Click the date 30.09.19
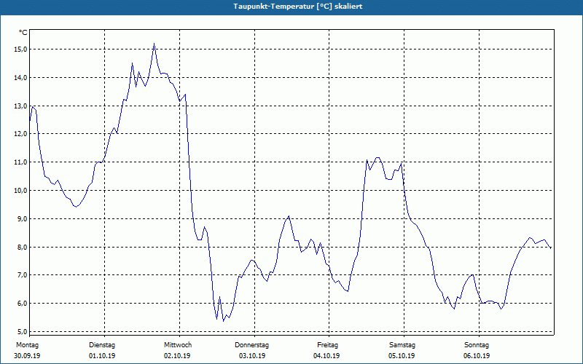Image resolution: width=583 pixels, height=364 pixels. pyautogui.click(x=27, y=356)
